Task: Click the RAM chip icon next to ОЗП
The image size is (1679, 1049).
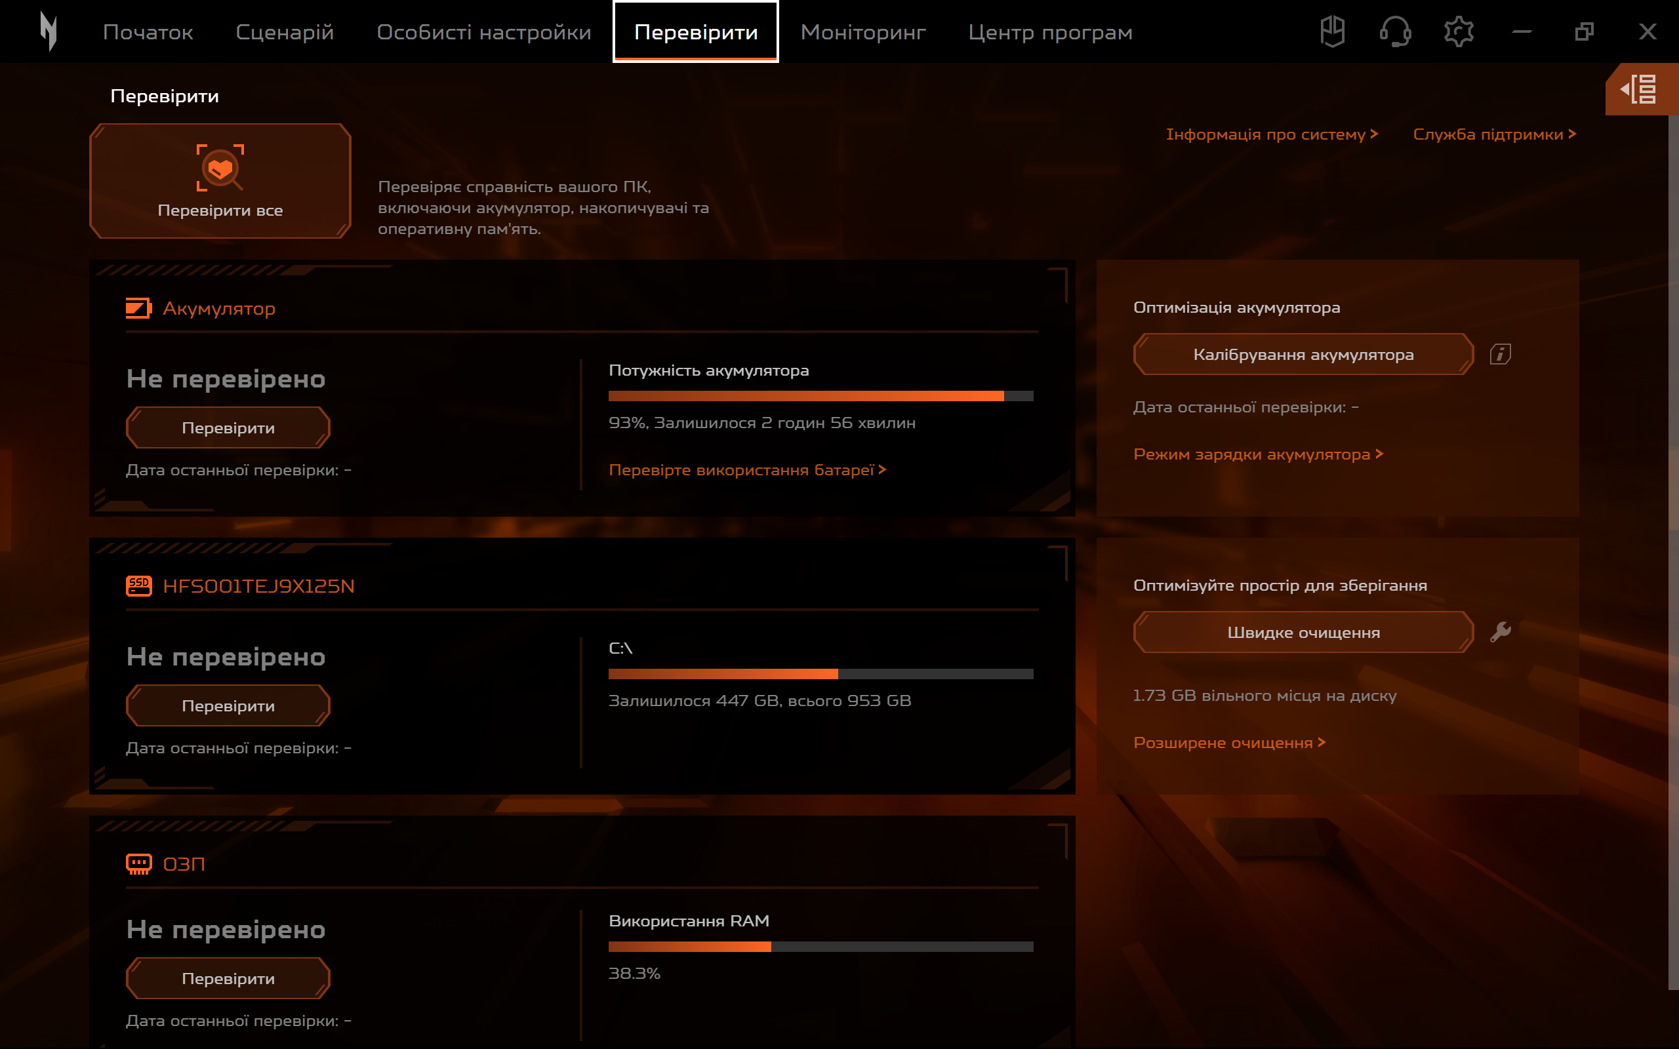Action: [138, 862]
